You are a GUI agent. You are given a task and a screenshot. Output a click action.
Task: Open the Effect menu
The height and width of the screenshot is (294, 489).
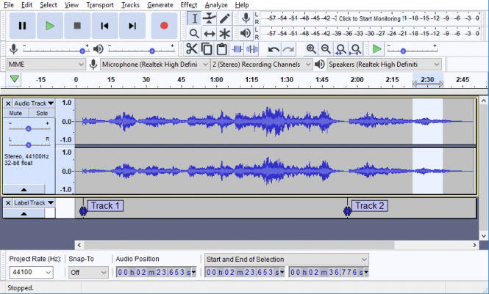189,5
